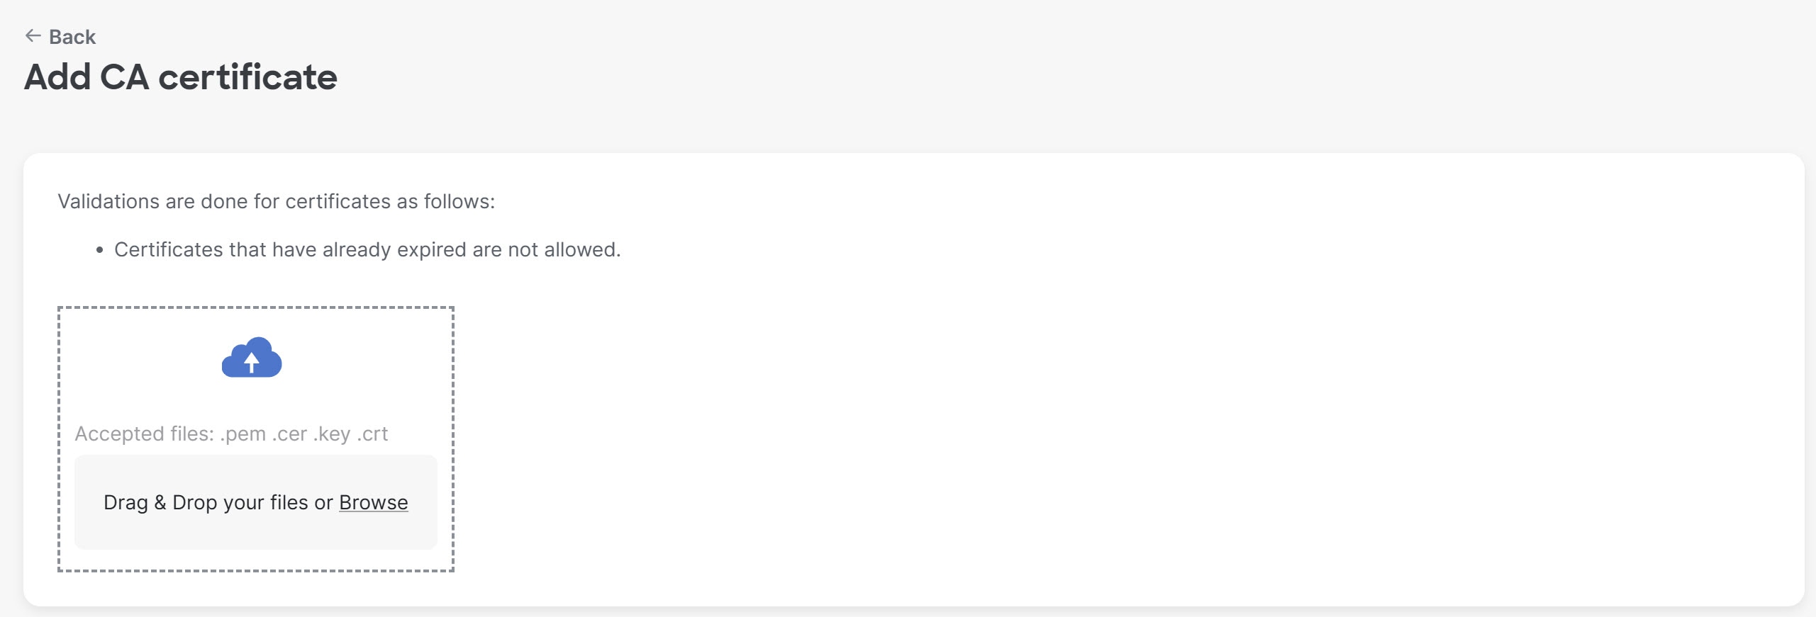Click the Browse link to choose files
The width and height of the screenshot is (1816, 617).
coord(373,502)
